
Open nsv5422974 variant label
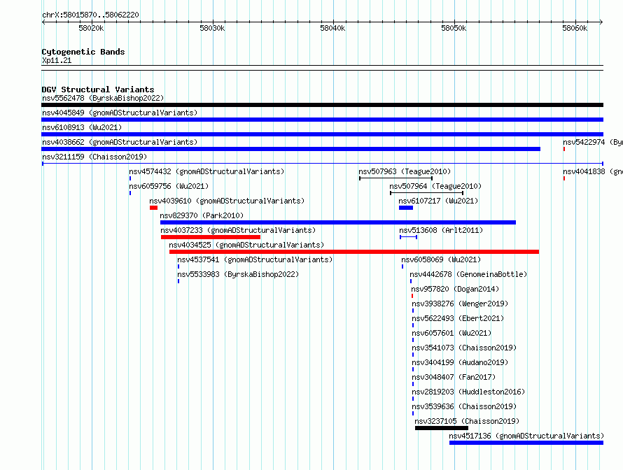pyautogui.click(x=593, y=142)
